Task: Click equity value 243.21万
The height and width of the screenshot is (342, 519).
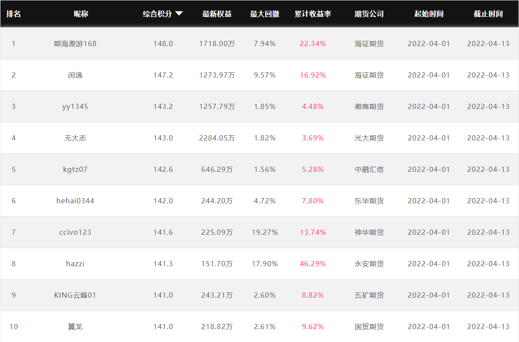Action: point(217,295)
